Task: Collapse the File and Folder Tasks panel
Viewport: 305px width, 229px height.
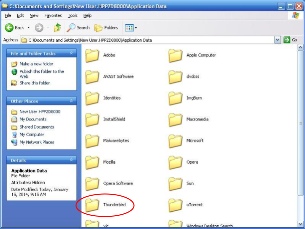Action: 71,53
